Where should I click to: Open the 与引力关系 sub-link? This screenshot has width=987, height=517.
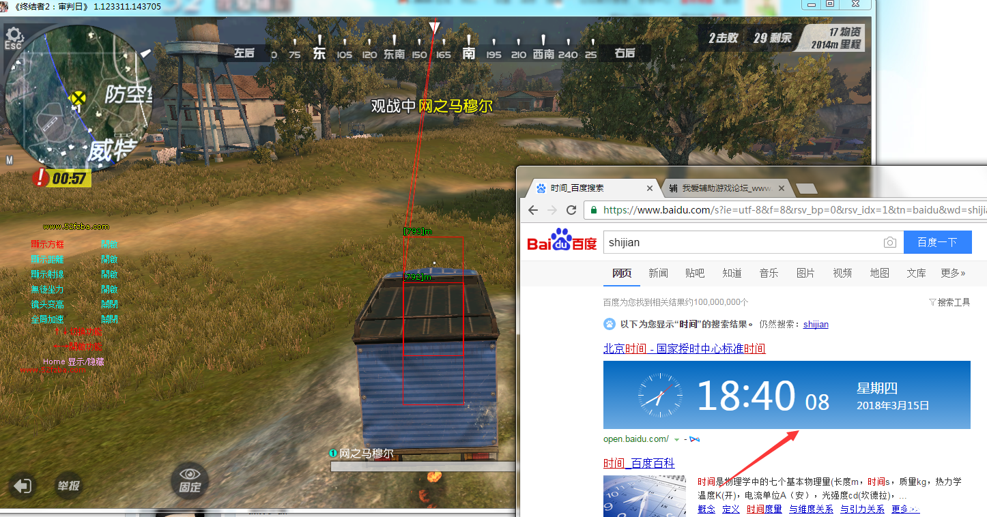(x=862, y=509)
